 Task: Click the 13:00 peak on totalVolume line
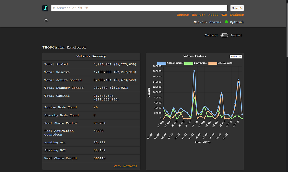tap(194, 71)
